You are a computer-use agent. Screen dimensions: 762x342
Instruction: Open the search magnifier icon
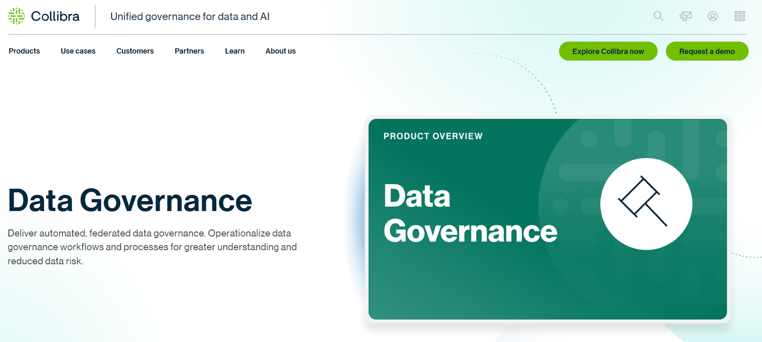[659, 16]
